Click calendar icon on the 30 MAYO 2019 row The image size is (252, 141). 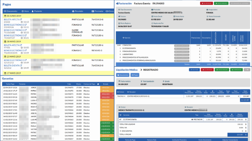click(5, 41)
